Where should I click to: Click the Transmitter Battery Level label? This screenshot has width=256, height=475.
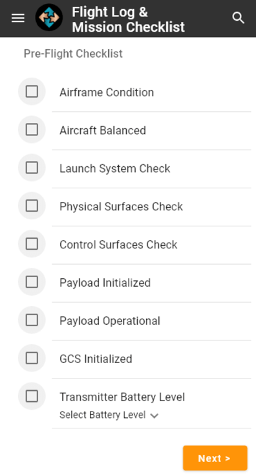click(x=122, y=397)
